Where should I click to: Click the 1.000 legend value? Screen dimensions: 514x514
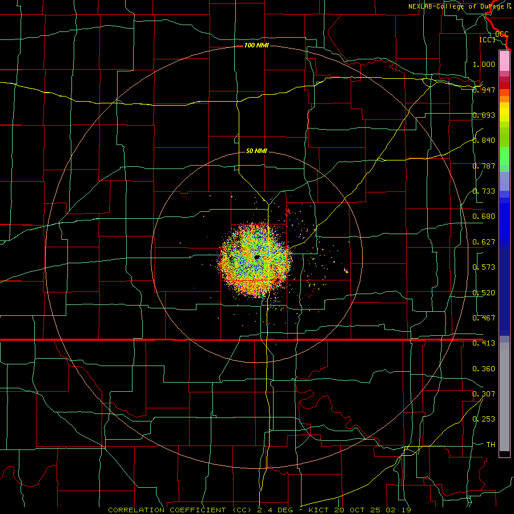pyautogui.click(x=484, y=64)
